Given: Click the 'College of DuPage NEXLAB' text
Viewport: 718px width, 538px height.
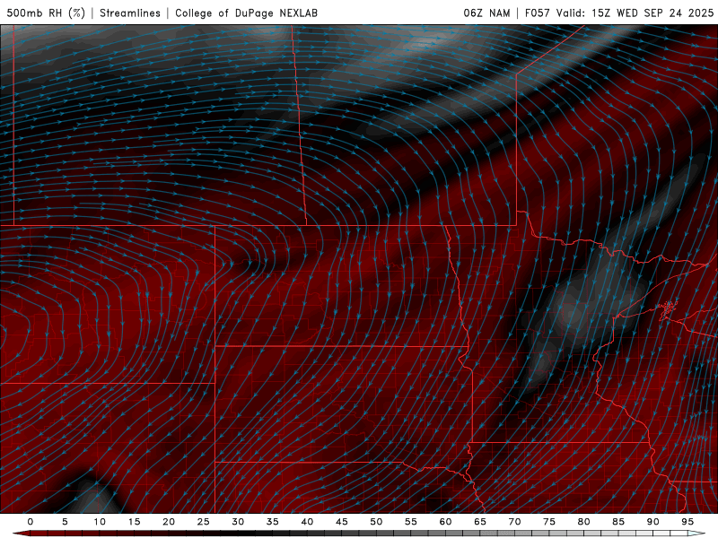Looking at the screenshot, I should pyautogui.click(x=246, y=13).
